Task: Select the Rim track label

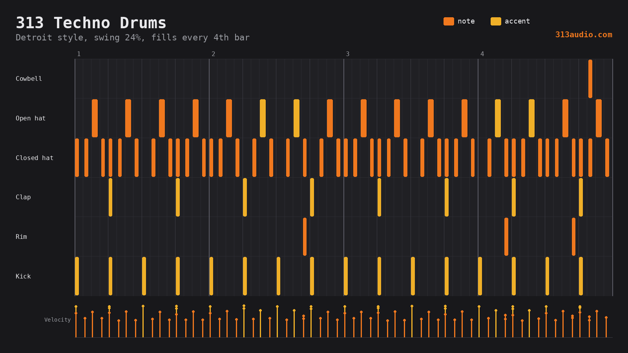Action: pyautogui.click(x=21, y=237)
